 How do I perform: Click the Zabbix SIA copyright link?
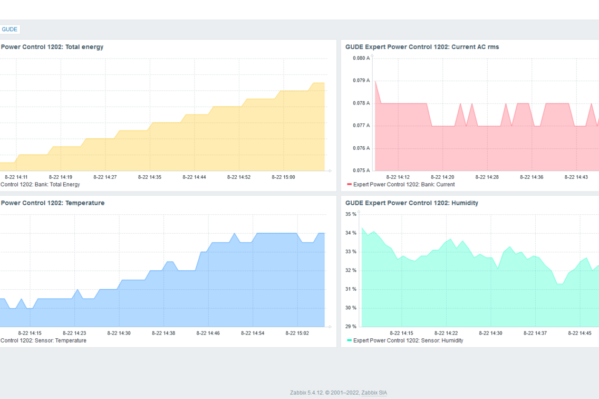(x=374, y=392)
